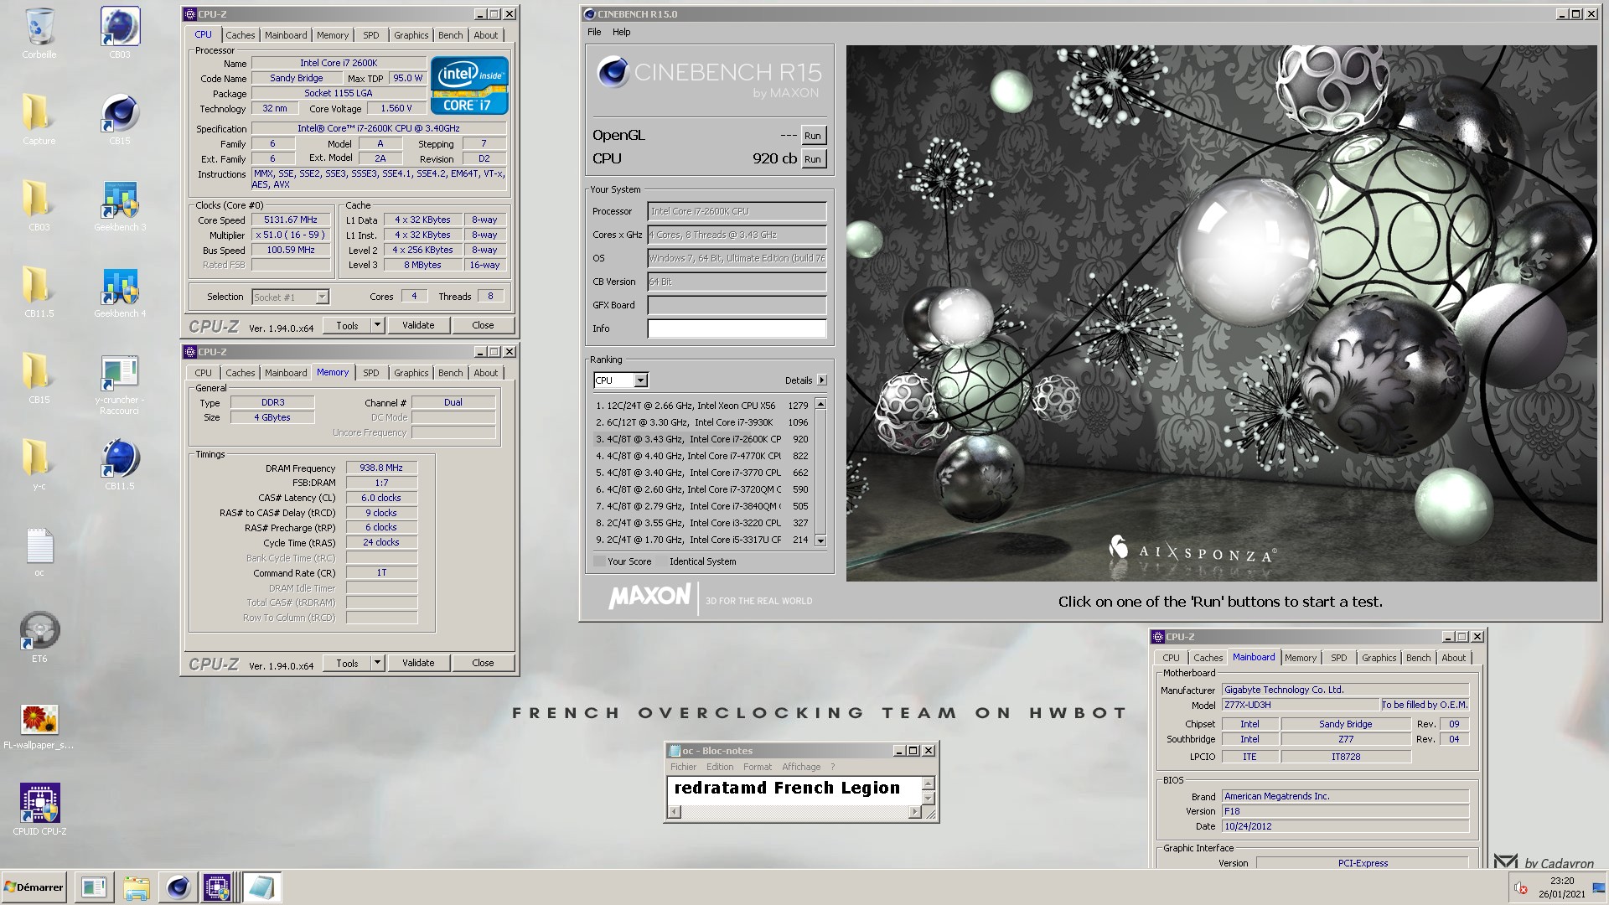Click Validate in top CPU-Z window
Screen dimensions: 1609x905
pos(418,325)
